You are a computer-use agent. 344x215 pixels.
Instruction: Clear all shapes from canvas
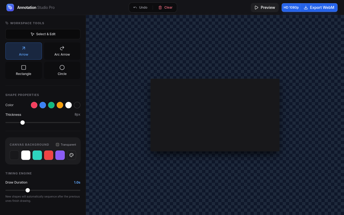[x=165, y=8]
